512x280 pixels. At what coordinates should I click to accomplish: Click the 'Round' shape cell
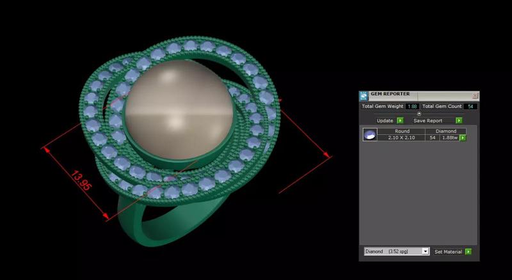pos(402,131)
